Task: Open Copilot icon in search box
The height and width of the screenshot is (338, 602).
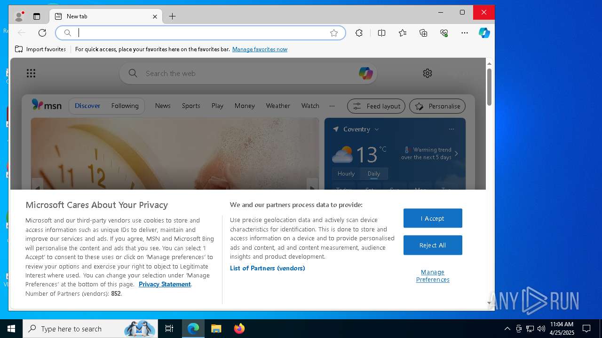Action: click(x=365, y=73)
